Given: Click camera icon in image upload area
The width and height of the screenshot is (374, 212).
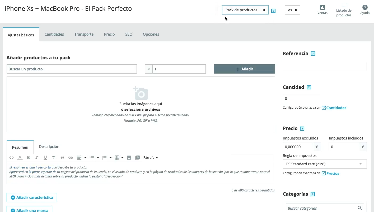Looking at the screenshot, I should click(141, 93).
